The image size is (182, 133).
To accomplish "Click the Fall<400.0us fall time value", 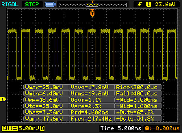I will coord(137,94).
